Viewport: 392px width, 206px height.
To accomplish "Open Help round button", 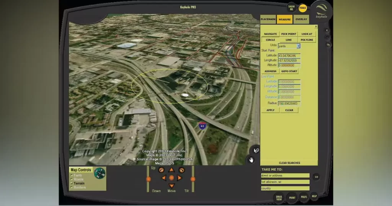I will 314,196.
